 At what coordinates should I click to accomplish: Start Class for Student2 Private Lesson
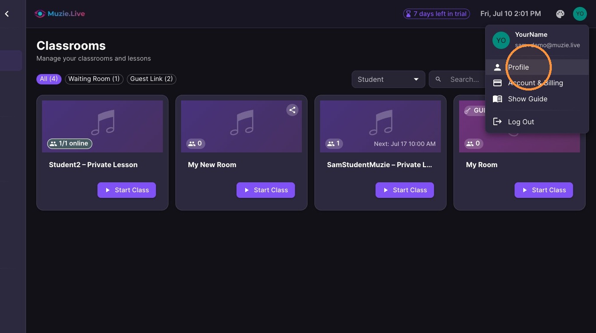126,190
